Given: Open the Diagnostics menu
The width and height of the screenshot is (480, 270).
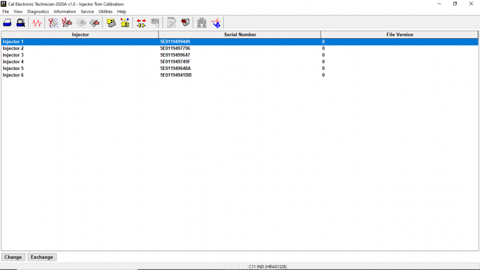Looking at the screenshot, I should pyautogui.click(x=37, y=11).
